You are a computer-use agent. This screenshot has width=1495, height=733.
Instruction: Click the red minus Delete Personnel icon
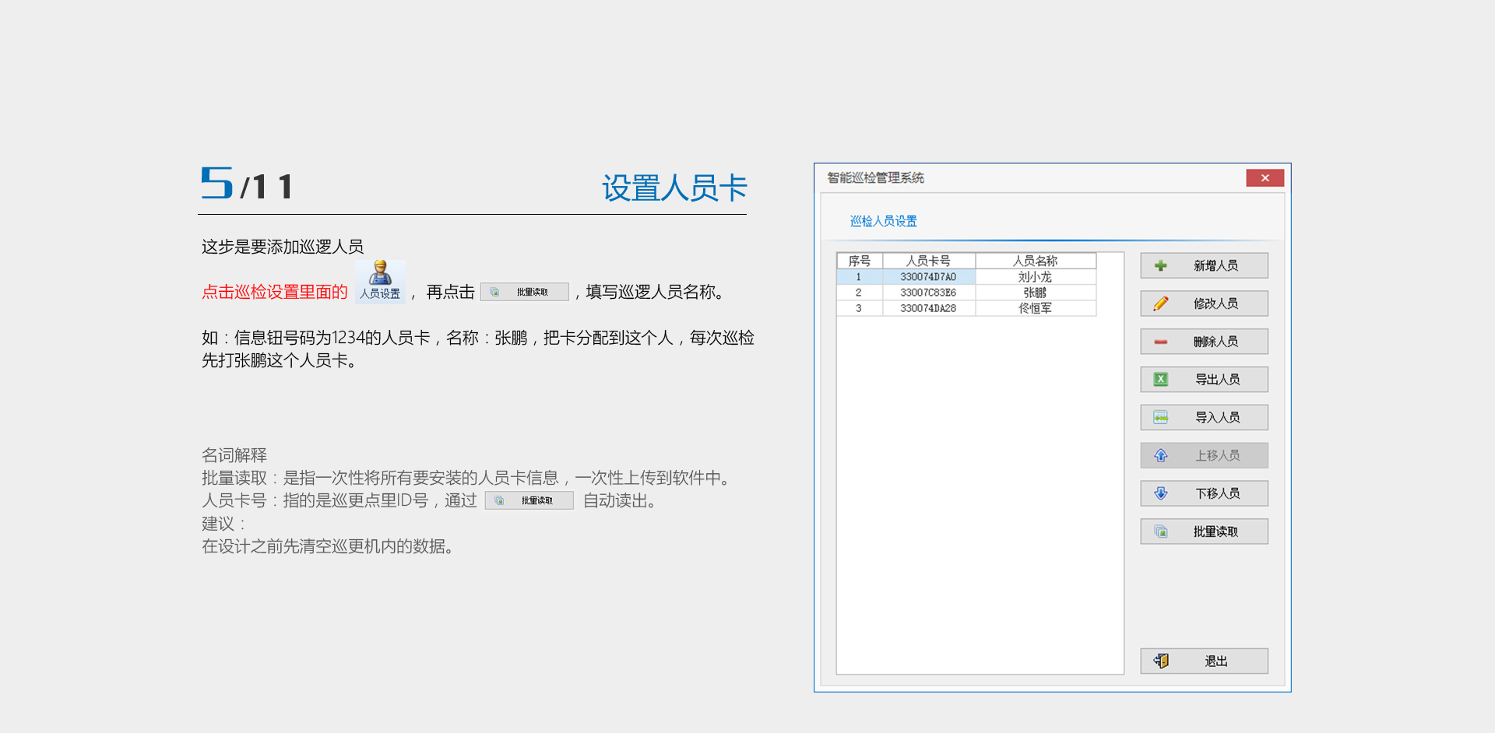[x=1160, y=342]
